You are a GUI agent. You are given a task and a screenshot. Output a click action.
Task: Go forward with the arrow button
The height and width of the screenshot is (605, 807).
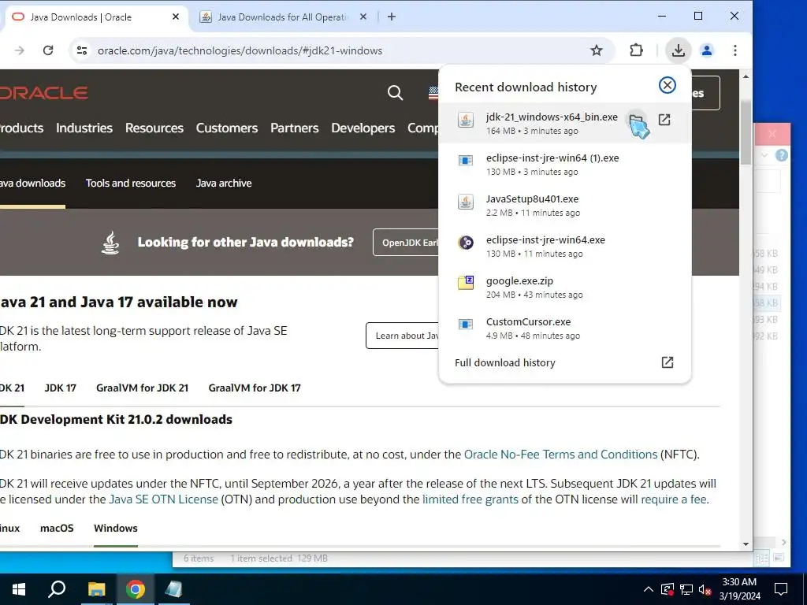click(20, 50)
